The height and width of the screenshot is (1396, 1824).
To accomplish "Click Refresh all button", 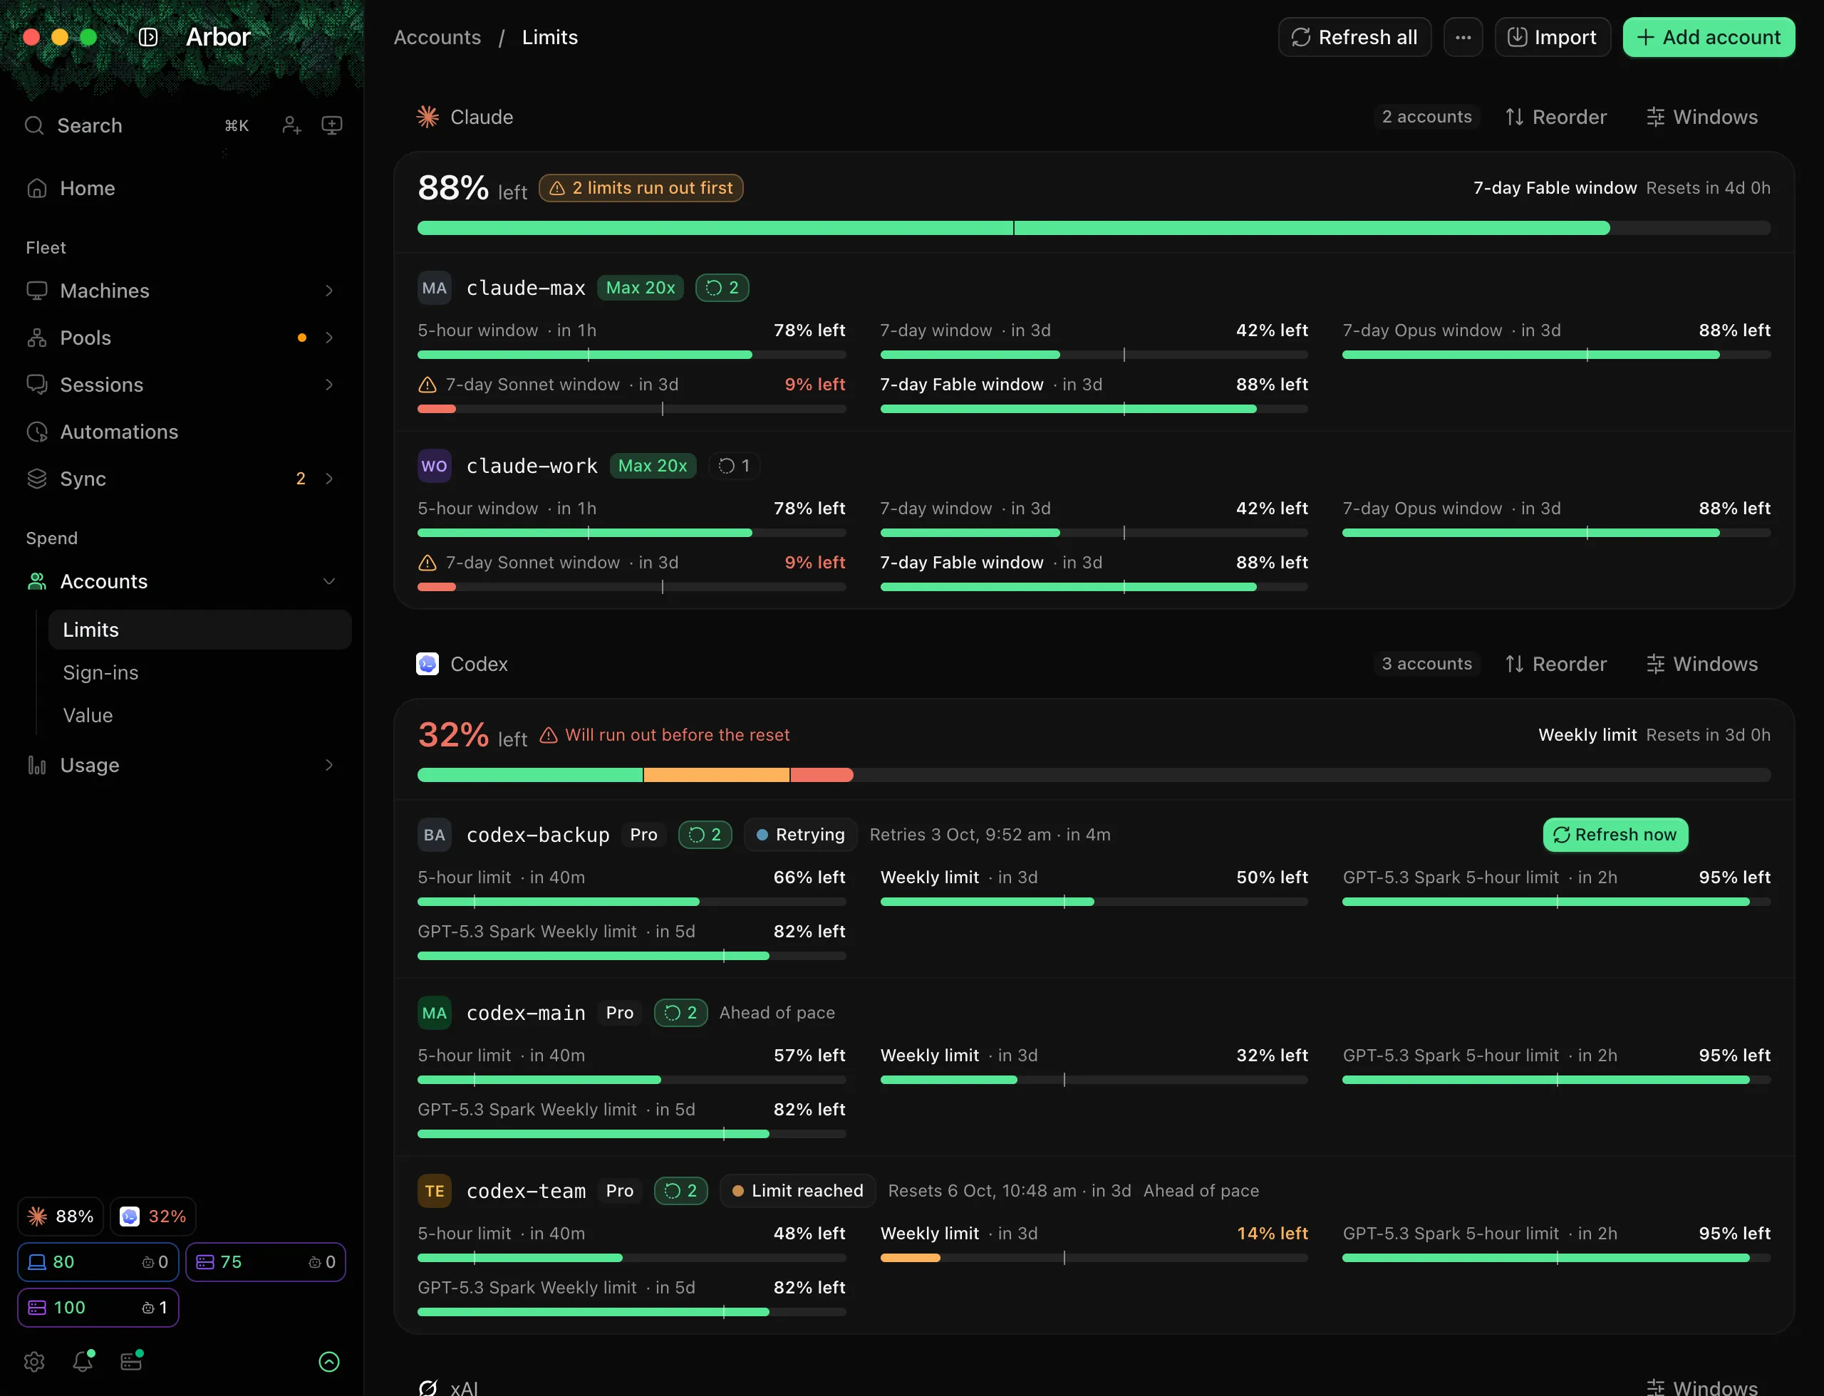I will pos(1354,37).
